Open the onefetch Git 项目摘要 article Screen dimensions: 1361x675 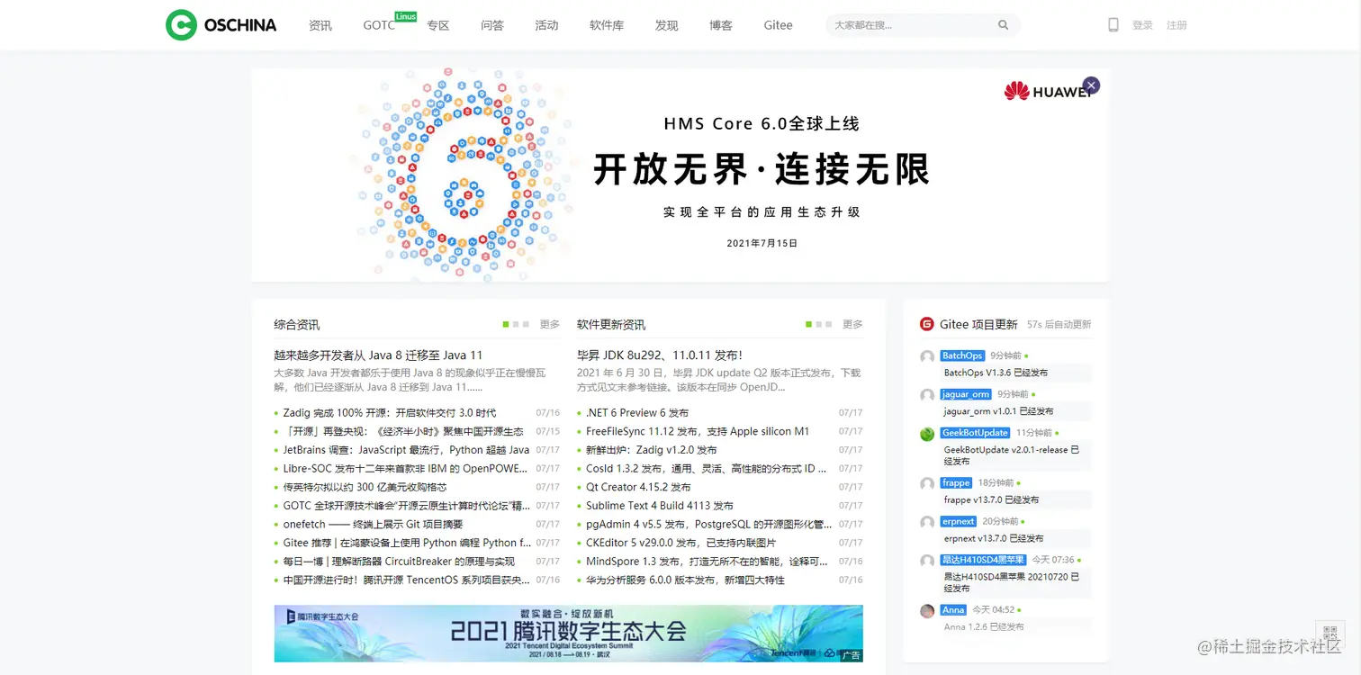[x=373, y=525]
